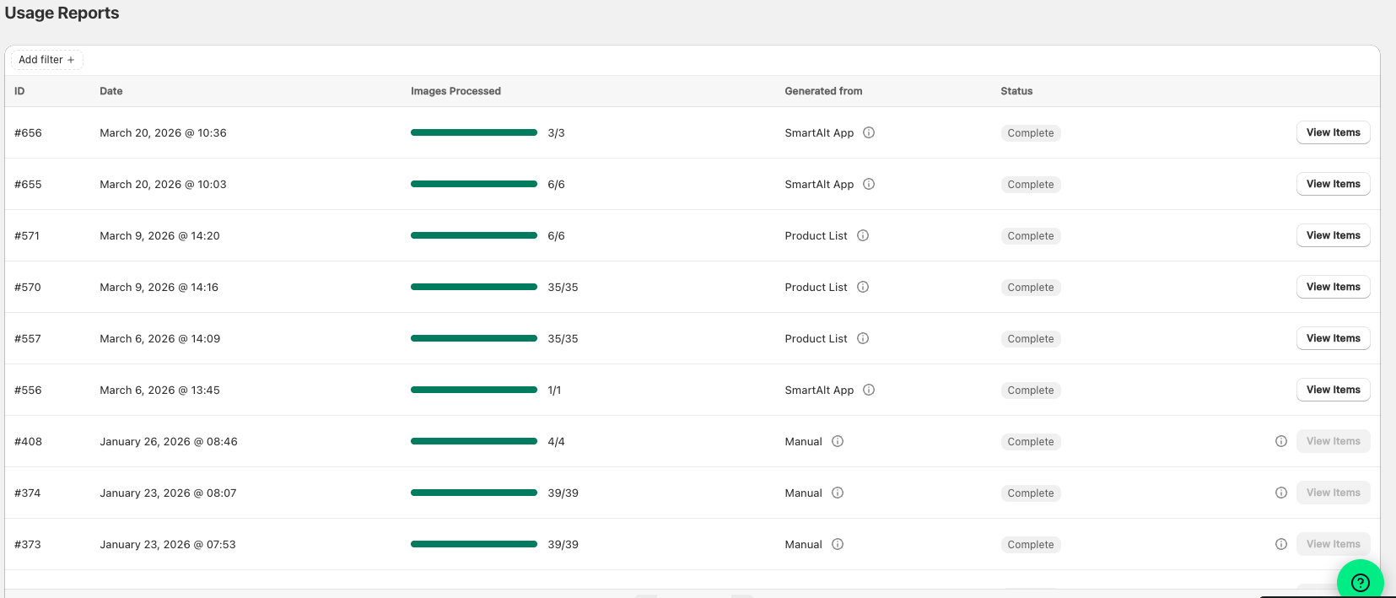Open the Add filter dropdown

pos(46,60)
